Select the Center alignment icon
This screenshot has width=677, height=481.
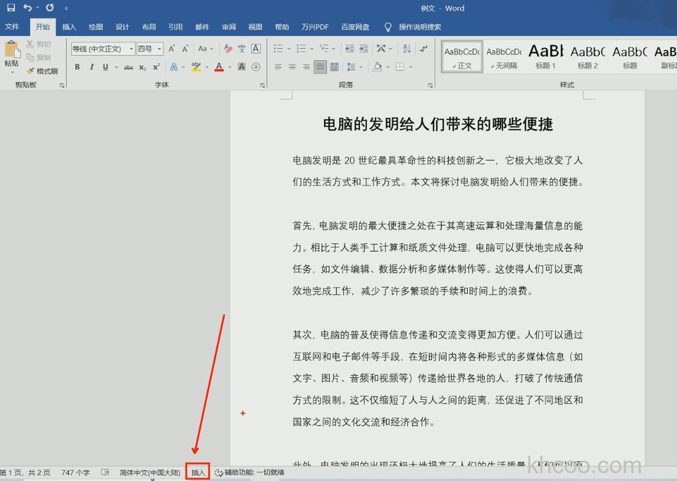pyautogui.click(x=292, y=67)
